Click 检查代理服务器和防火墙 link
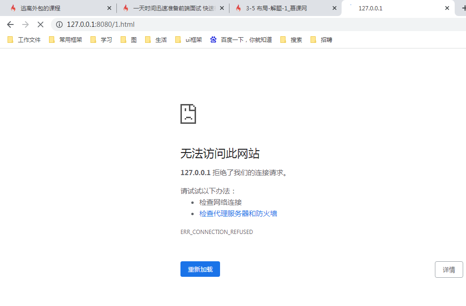The width and height of the screenshot is (466, 306). pos(238,213)
